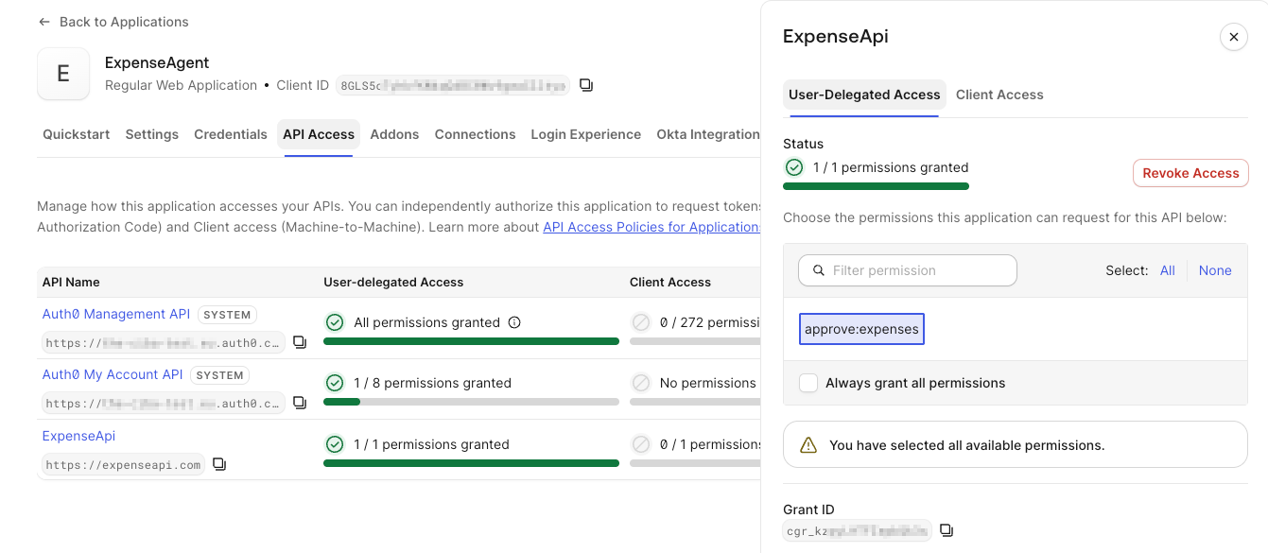Click the SYSTEM badge on Auth0 My Account API

(x=220, y=375)
